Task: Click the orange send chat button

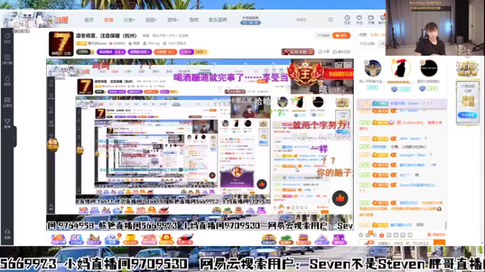Action: 439,243
